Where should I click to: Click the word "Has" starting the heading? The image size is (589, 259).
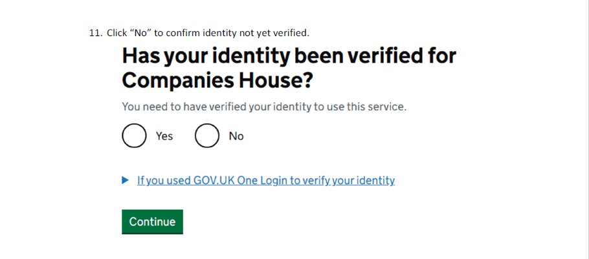tap(142, 56)
